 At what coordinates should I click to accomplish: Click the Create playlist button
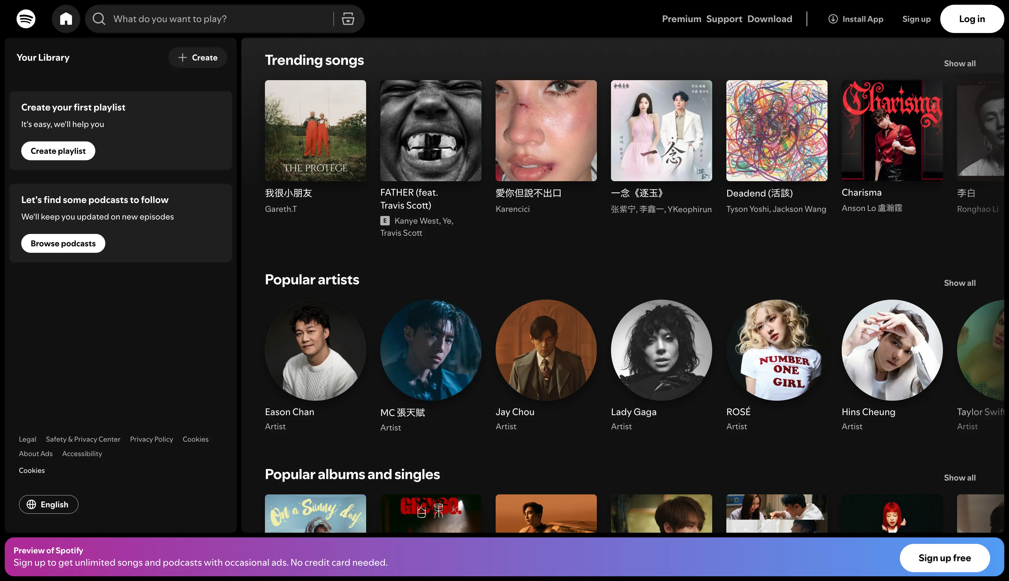pyautogui.click(x=58, y=151)
